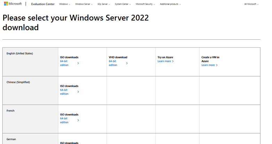This screenshot has height=144, width=272.
Task: Click the chevron next to Try on Azure Learn more
Action: pyautogui.click(x=173, y=61)
